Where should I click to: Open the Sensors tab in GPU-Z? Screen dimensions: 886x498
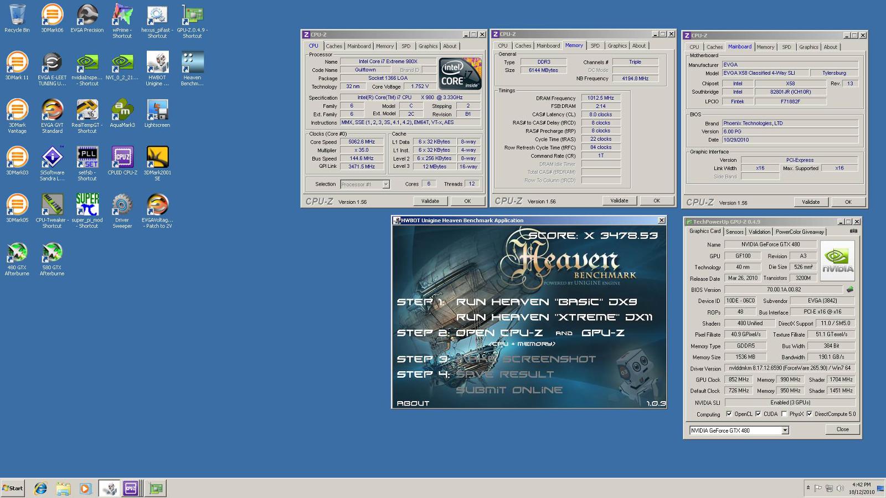click(x=735, y=232)
